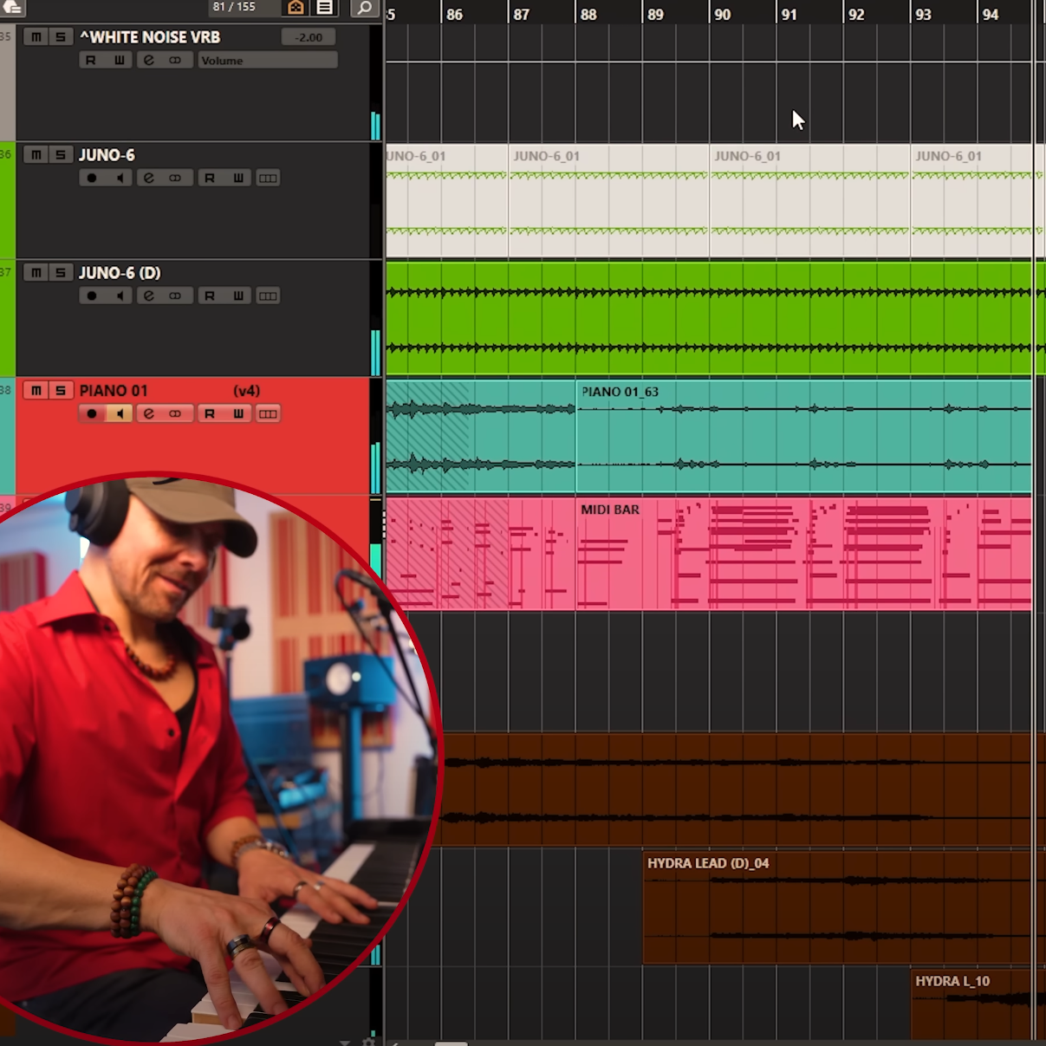Click the -2.00 value field
This screenshot has height=1046, width=1046.
click(x=309, y=37)
